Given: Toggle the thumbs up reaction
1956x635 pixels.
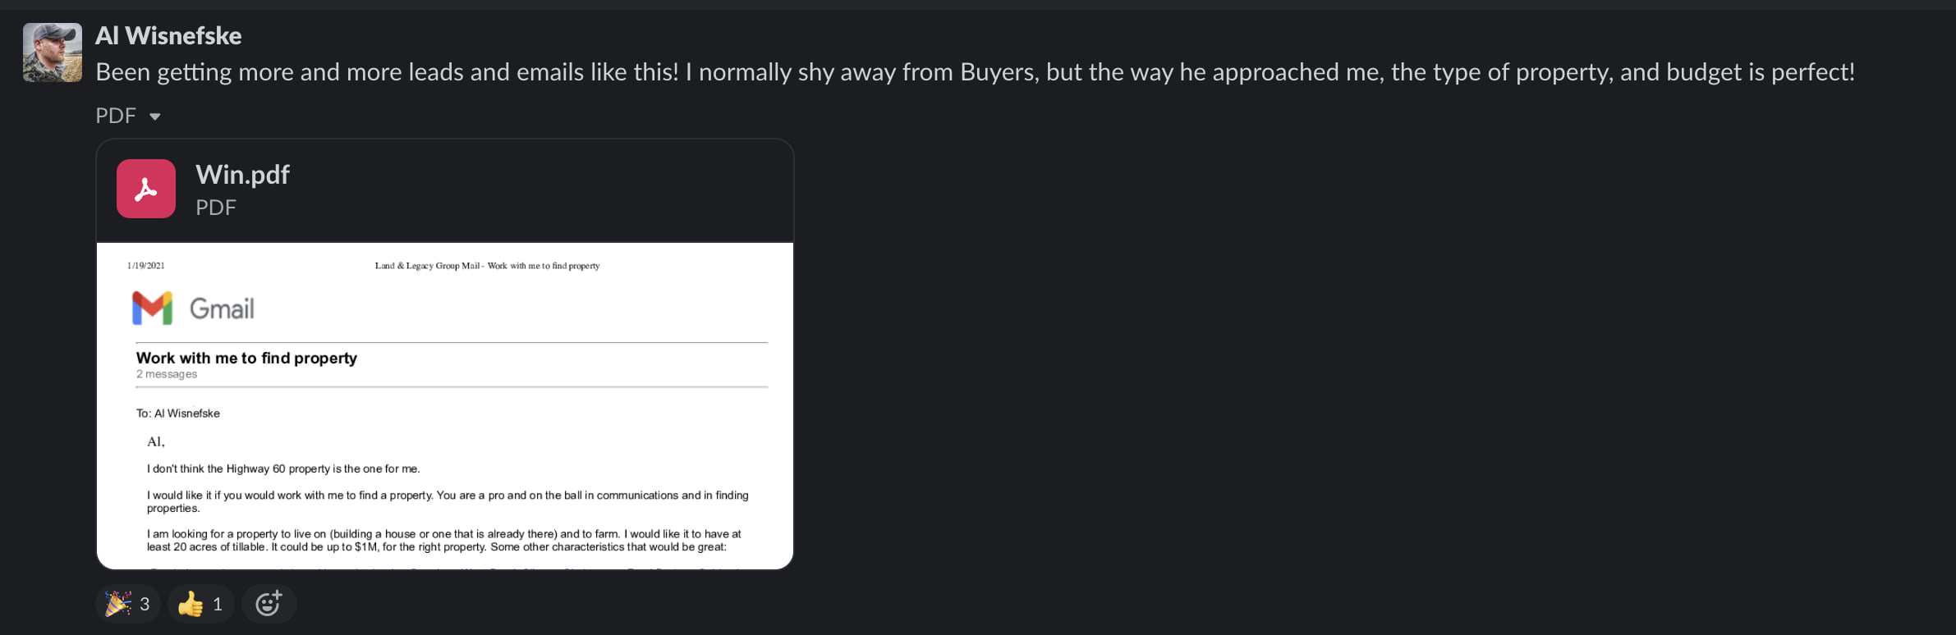Looking at the screenshot, I should pyautogui.click(x=191, y=604).
